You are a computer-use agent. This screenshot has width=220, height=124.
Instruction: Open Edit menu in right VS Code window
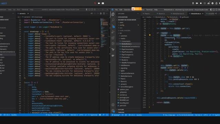click(x=121, y=10)
